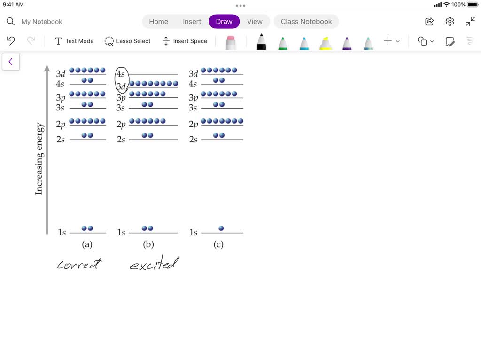Collapse the left navigation panel
The image size is (481, 361).
click(x=11, y=61)
